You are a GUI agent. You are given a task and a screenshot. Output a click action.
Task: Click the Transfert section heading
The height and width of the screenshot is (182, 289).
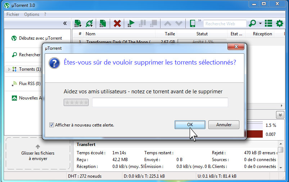click(x=86, y=145)
